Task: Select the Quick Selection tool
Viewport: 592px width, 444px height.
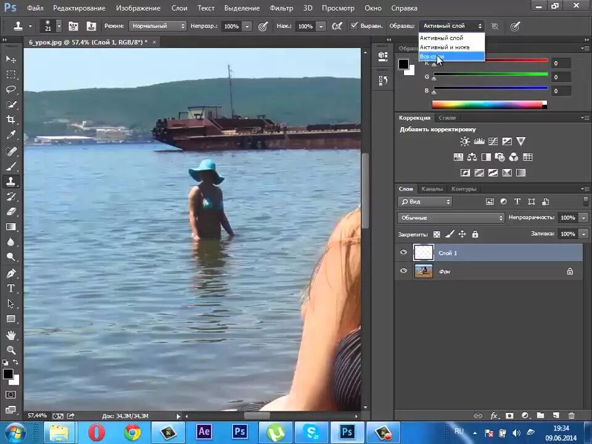Action: point(10,105)
